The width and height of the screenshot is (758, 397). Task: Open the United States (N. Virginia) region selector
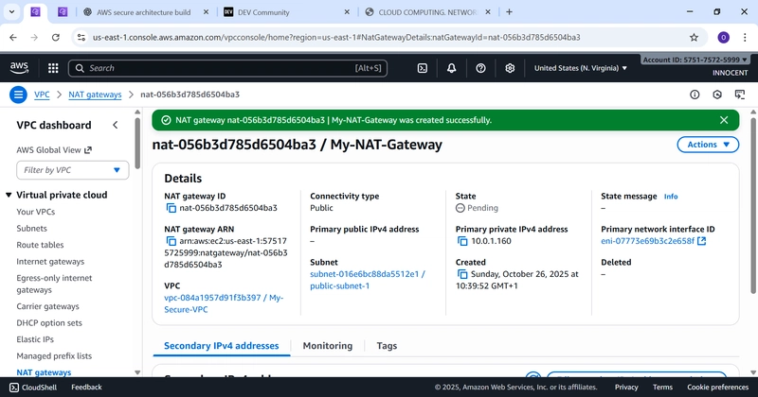click(x=580, y=68)
